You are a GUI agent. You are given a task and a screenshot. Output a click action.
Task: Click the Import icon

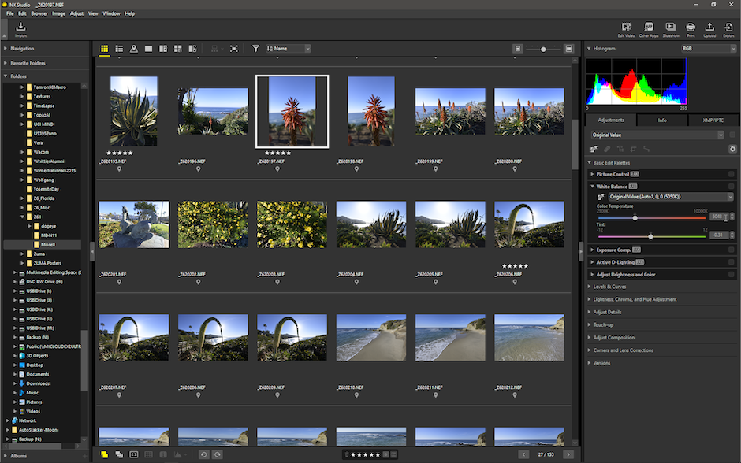point(20,29)
